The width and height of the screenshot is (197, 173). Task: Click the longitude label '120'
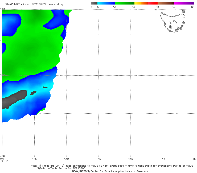pos(2,159)
